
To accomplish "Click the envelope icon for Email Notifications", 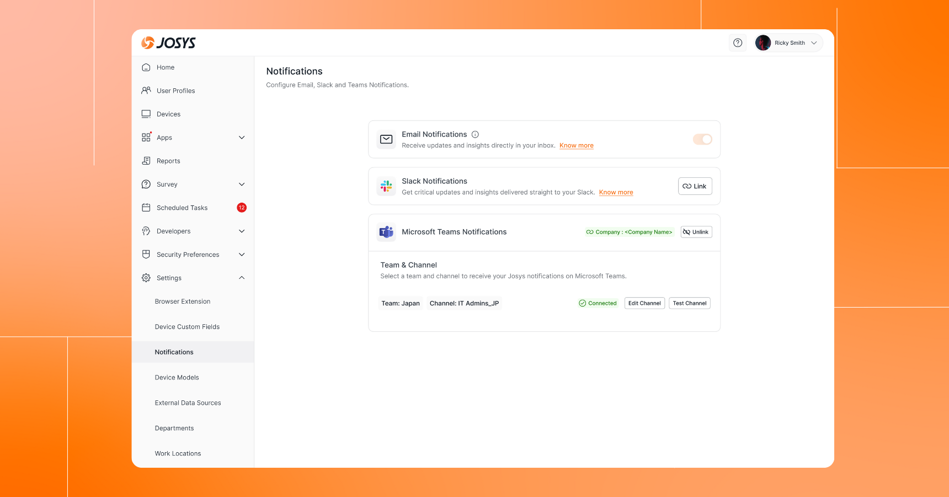I will pos(386,139).
